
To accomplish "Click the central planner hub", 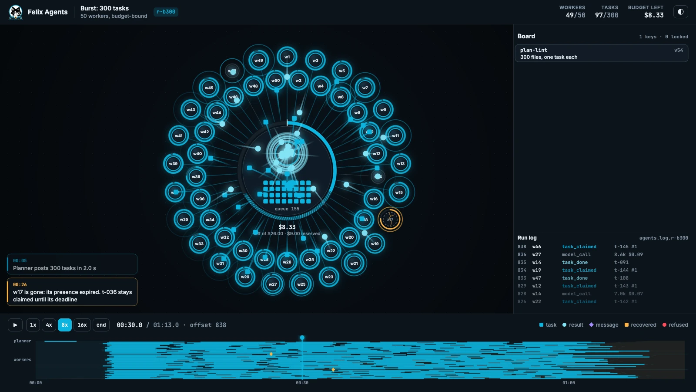I will tap(287, 153).
